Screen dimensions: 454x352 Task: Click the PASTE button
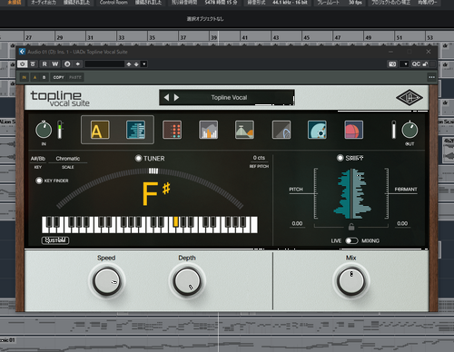[75, 77]
